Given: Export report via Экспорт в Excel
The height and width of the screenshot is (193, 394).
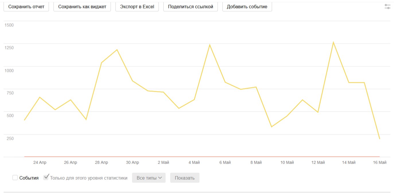Looking at the screenshot, I should pos(137,7).
